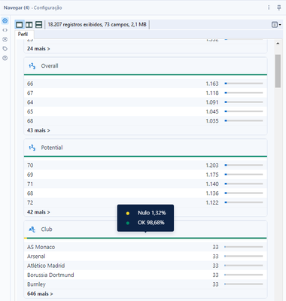Click the count 1.140 for value 71
This screenshot has width=286, height=301.
click(x=212, y=184)
